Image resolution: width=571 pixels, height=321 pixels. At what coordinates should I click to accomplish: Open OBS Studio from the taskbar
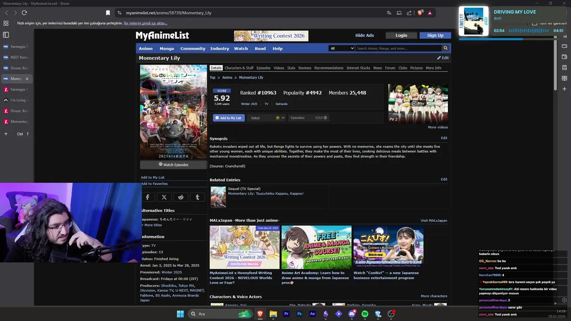[x=391, y=314]
